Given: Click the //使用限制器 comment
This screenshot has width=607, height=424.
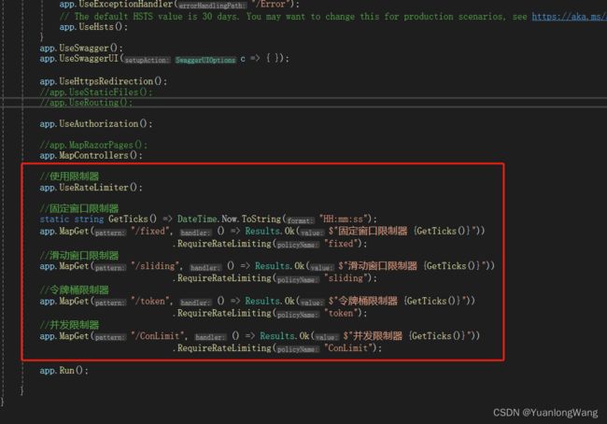Looking at the screenshot, I should (x=69, y=177).
